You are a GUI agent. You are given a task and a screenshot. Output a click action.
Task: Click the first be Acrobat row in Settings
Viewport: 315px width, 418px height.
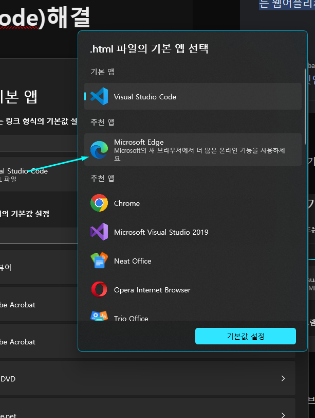pyautogui.click(x=39, y=304)
